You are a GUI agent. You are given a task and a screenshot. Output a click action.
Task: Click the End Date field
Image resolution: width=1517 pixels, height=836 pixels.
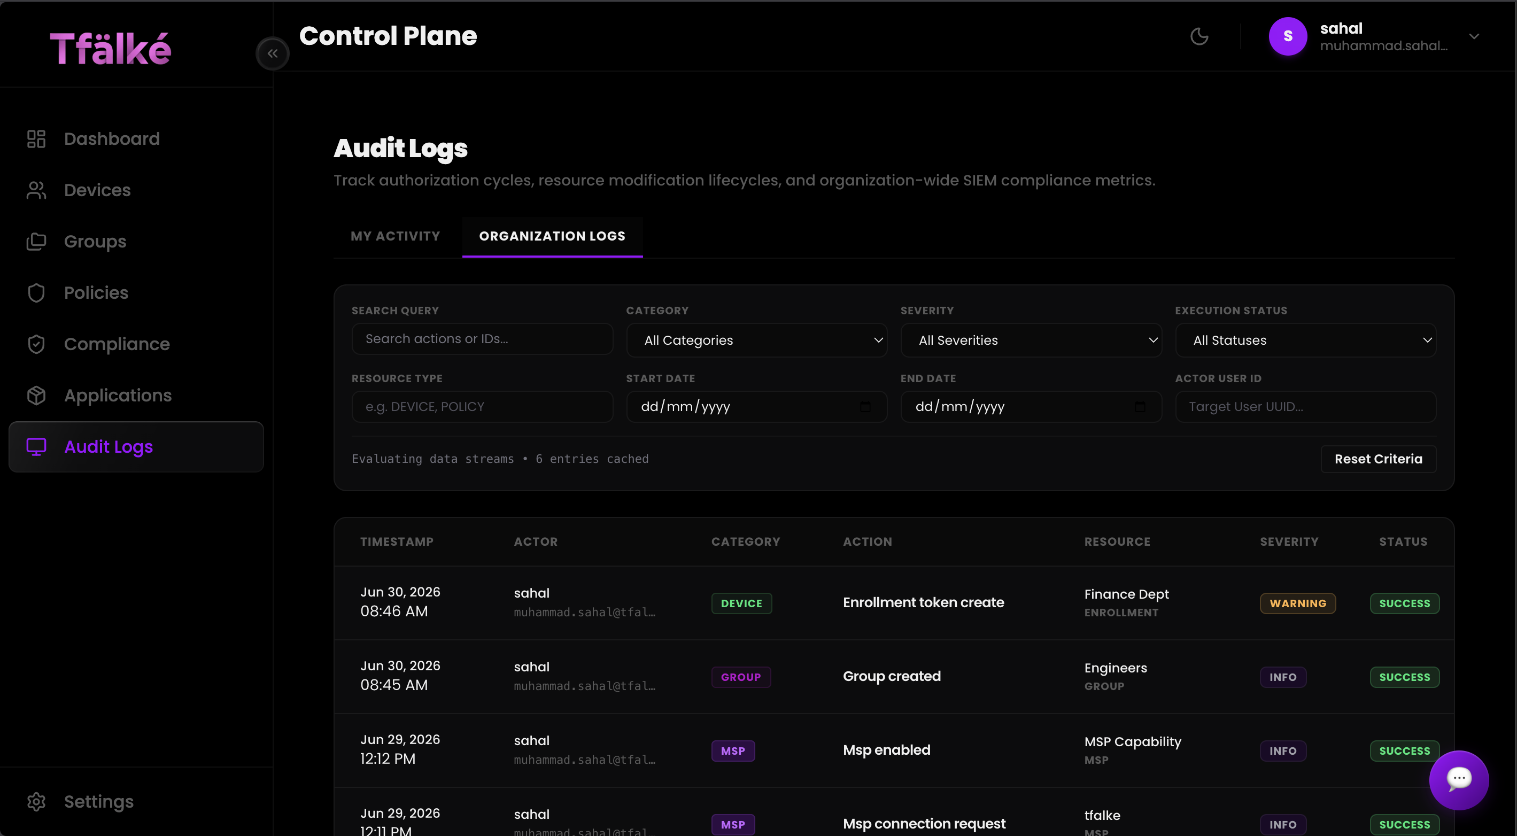pos(1031,407)
